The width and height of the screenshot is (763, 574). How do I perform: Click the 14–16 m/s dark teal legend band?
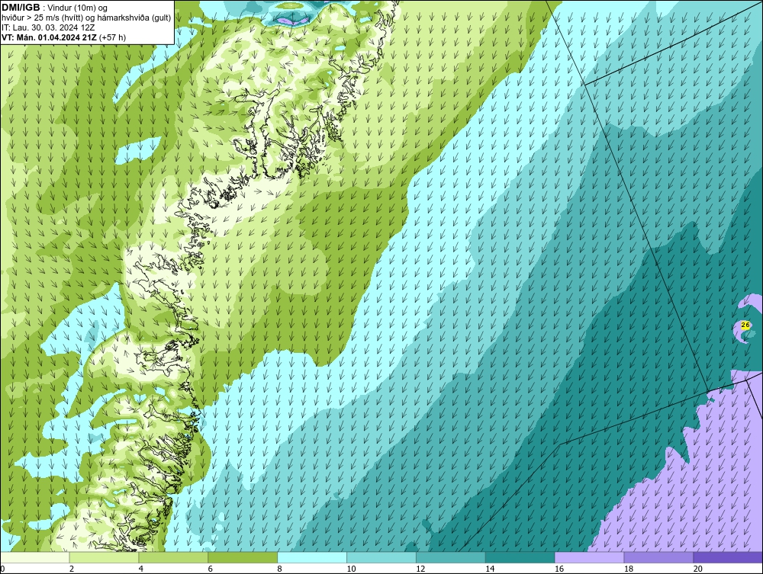520,557
